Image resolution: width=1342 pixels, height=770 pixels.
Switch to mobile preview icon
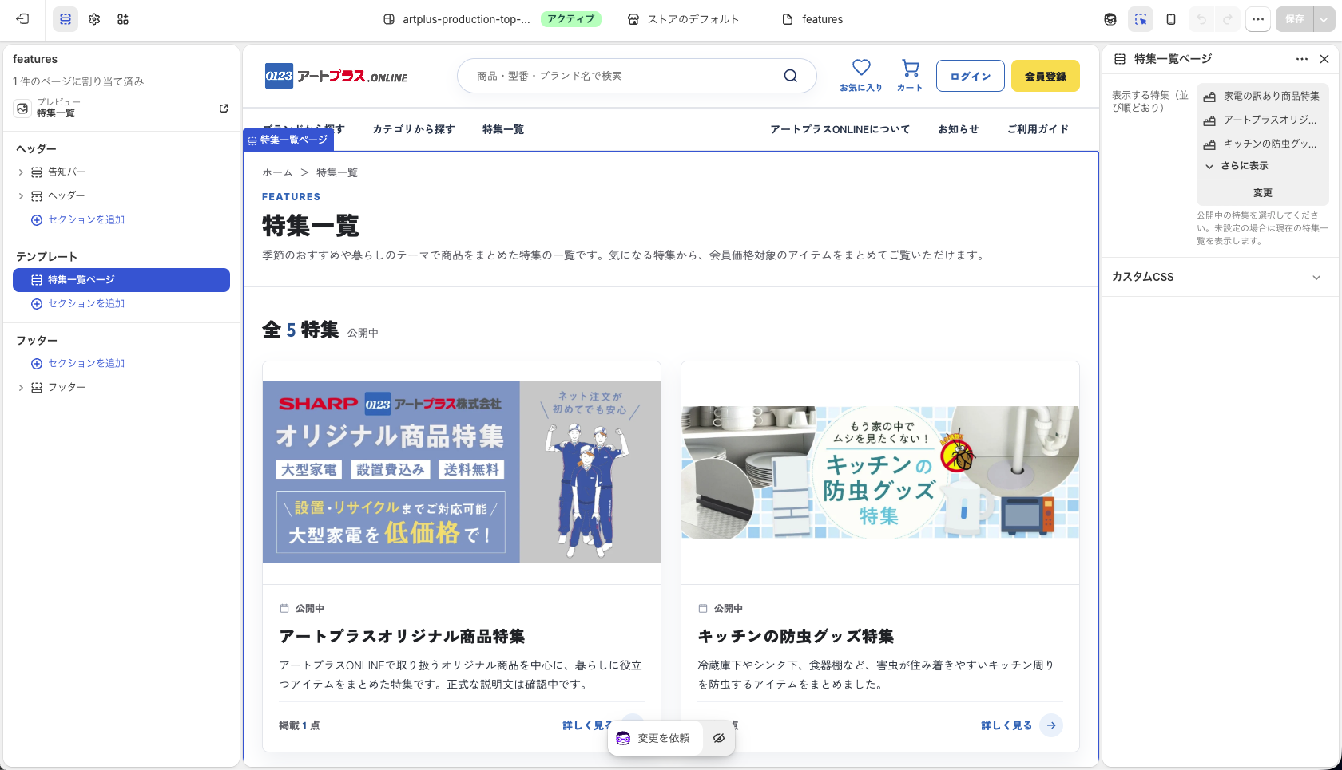point(1171,19)
